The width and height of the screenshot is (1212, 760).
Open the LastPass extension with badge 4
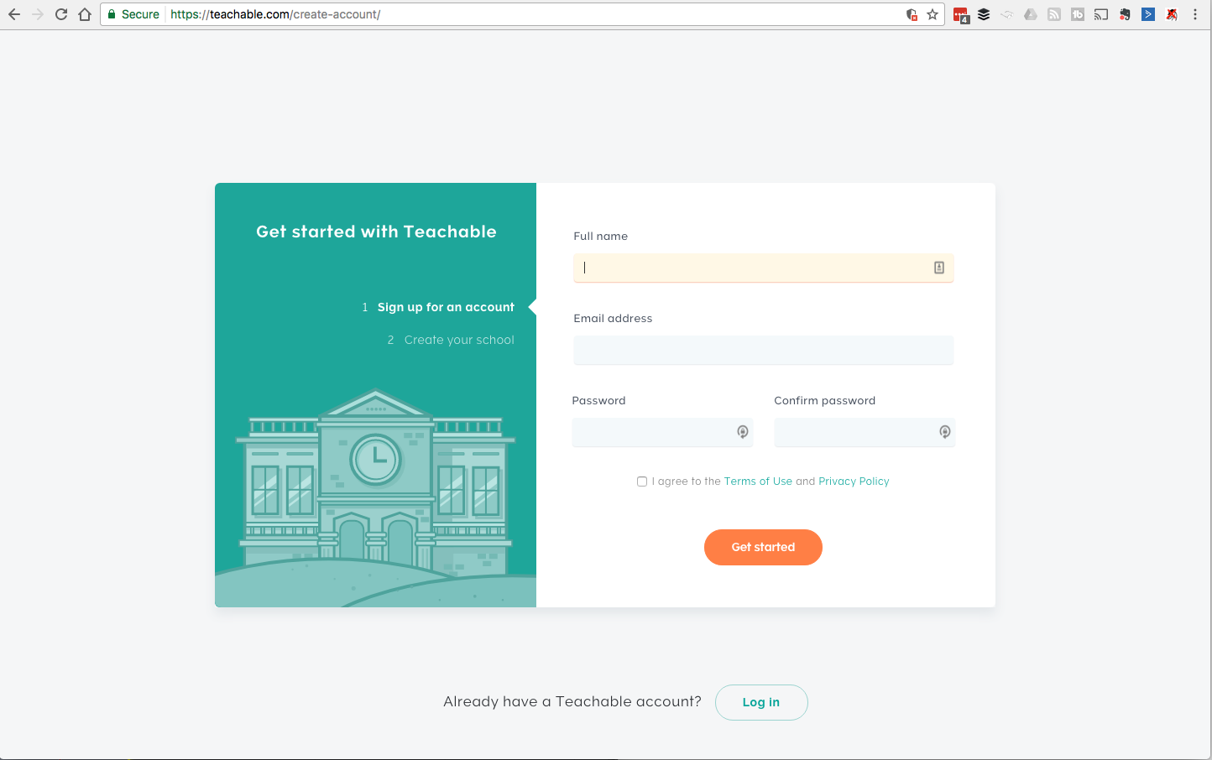pos(961,14)
